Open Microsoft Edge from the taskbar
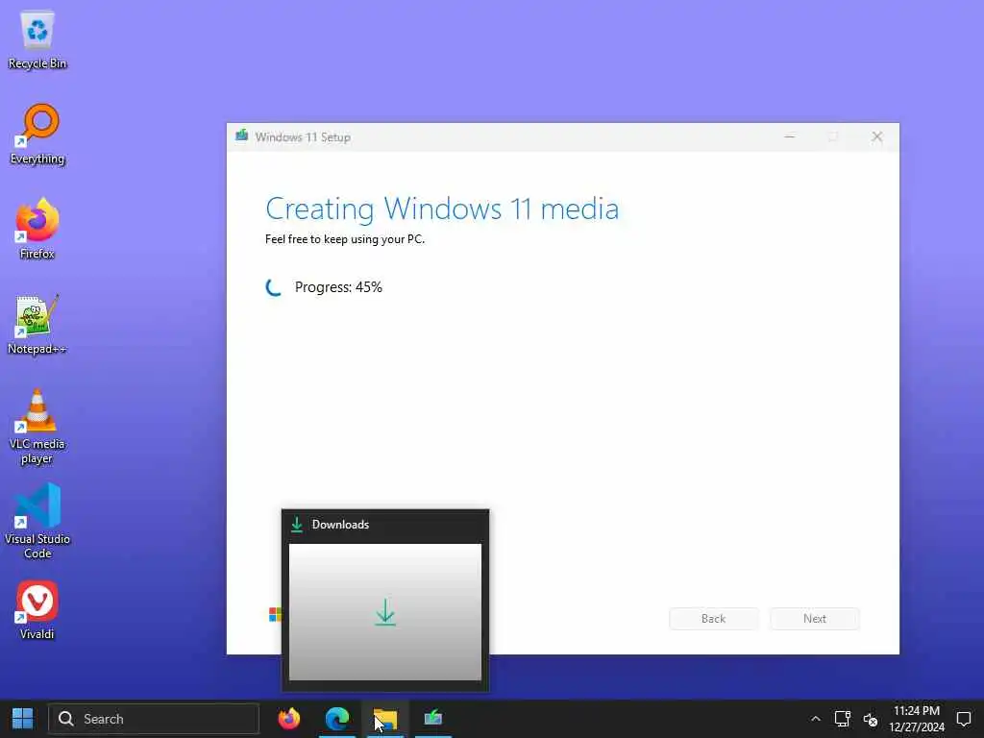984x738 pixels. click(x=337, y=719)
